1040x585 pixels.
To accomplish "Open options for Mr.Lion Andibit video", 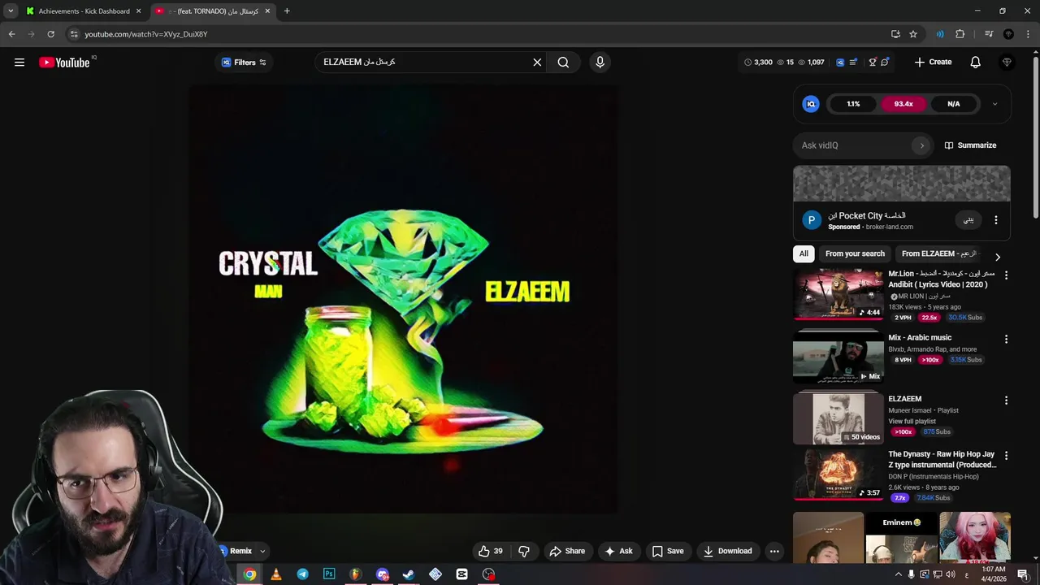I will point(1006,275).
